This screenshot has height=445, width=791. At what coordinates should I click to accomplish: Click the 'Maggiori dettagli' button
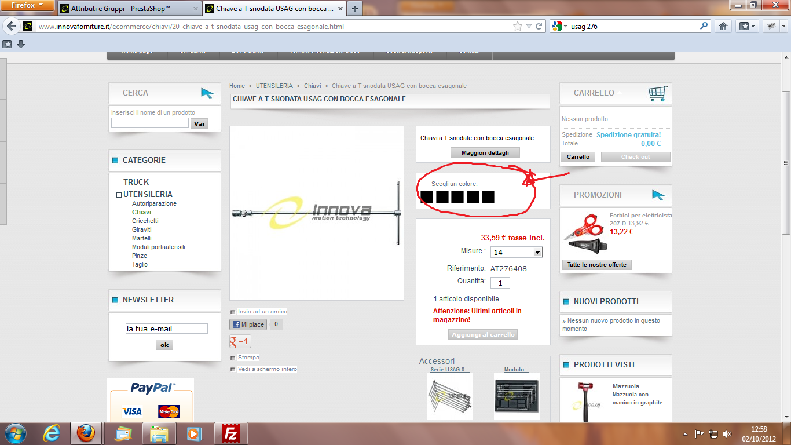coord(485,153)
